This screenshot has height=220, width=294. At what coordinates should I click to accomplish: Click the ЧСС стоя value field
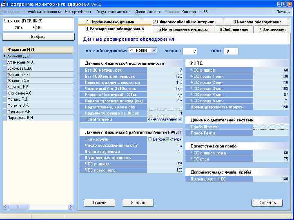coord(271,159)
